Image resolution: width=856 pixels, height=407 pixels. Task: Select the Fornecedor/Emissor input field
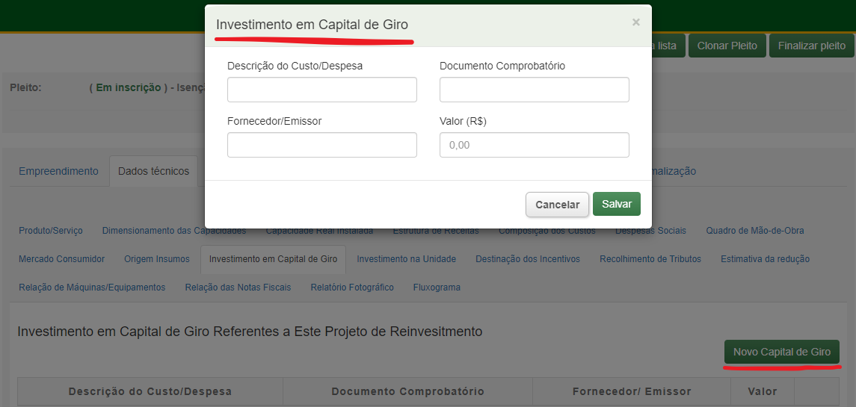click(322, 145)
